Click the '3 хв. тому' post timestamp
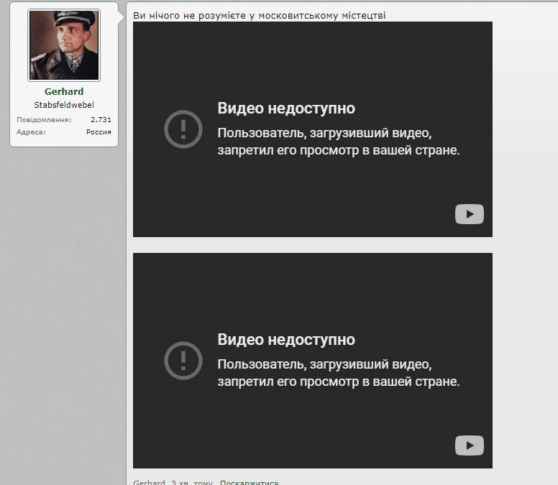The image size is (558, 485). pyautogui.click(x=192, y=482)
